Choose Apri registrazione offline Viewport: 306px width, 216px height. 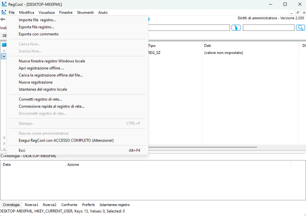click(41, 68)
